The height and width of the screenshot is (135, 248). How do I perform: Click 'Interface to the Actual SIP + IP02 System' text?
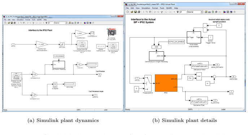click(x=143, y=21)
